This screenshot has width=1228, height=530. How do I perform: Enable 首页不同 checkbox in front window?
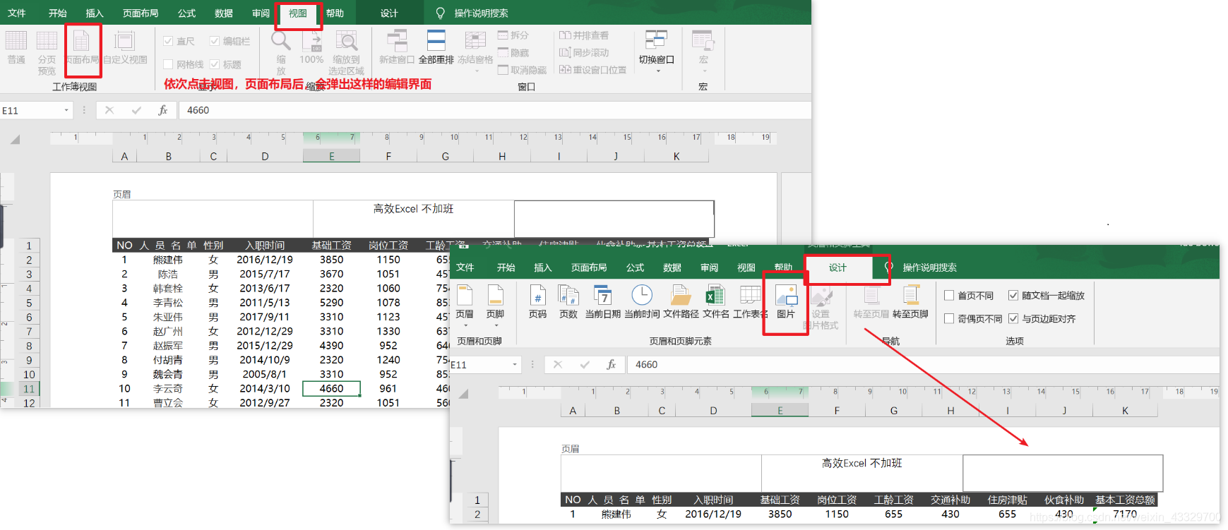point(949,296)
